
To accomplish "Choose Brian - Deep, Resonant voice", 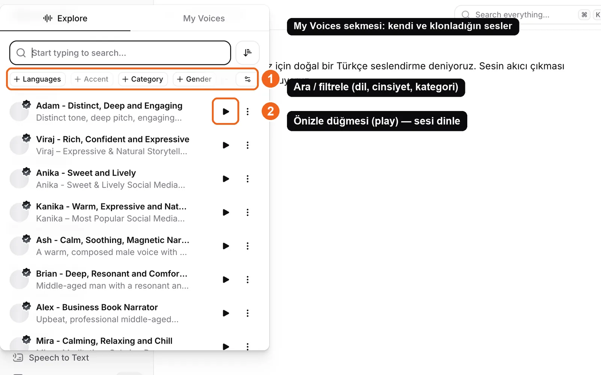I will 112,274.
